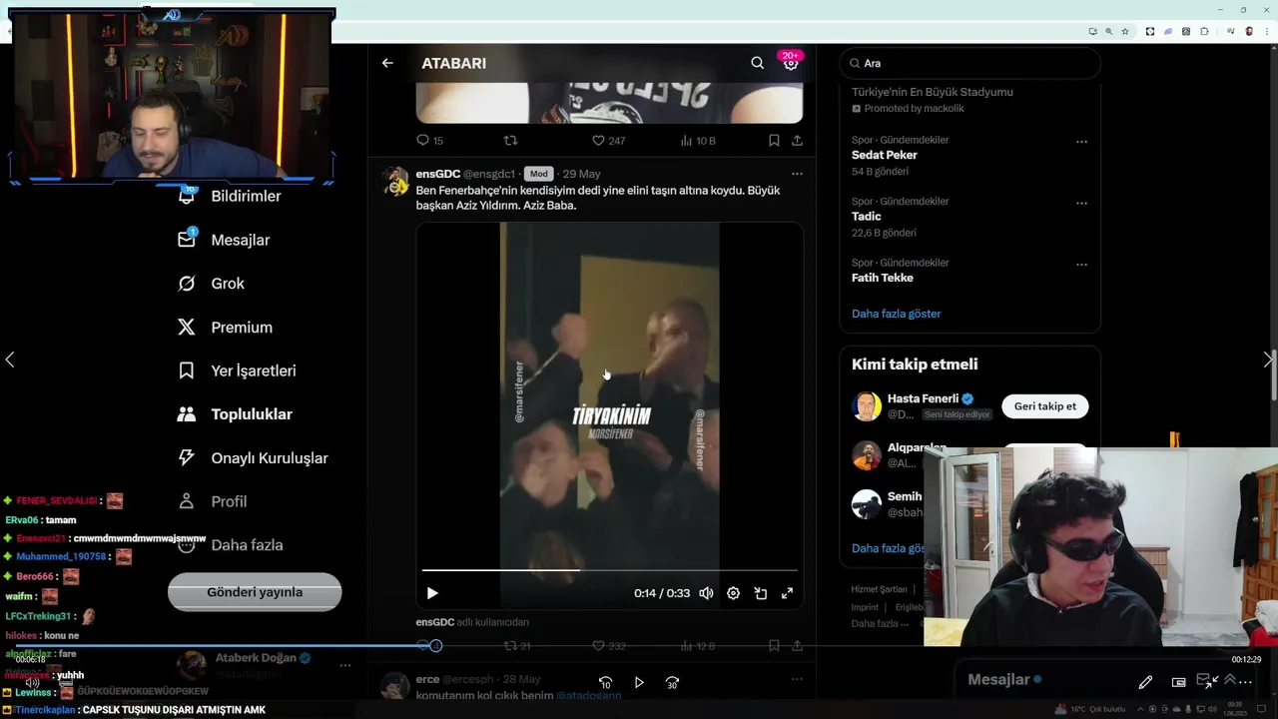Go back using the ATABARI header arrow
This screenshot has height=719, width=1278.
pyautogui.click(x=387, y=63)
